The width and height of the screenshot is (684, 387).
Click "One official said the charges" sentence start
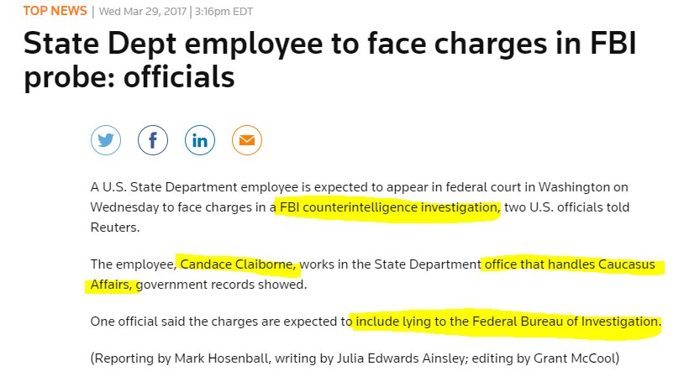(x=175, y=322)
